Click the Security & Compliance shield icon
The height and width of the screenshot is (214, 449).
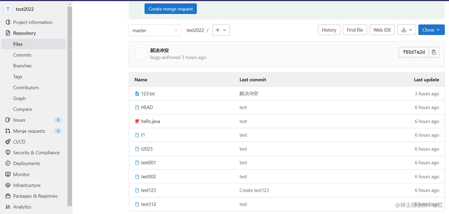point(8,153)
